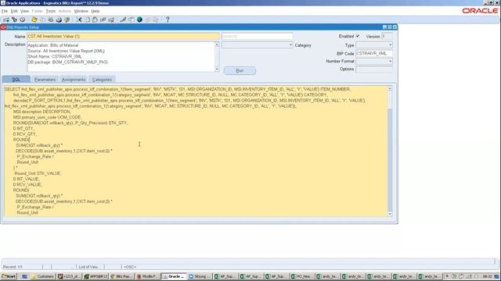Click the Window Help question mark icon
The width and height of the screenshot is (501, 281).
coord(168,20)
